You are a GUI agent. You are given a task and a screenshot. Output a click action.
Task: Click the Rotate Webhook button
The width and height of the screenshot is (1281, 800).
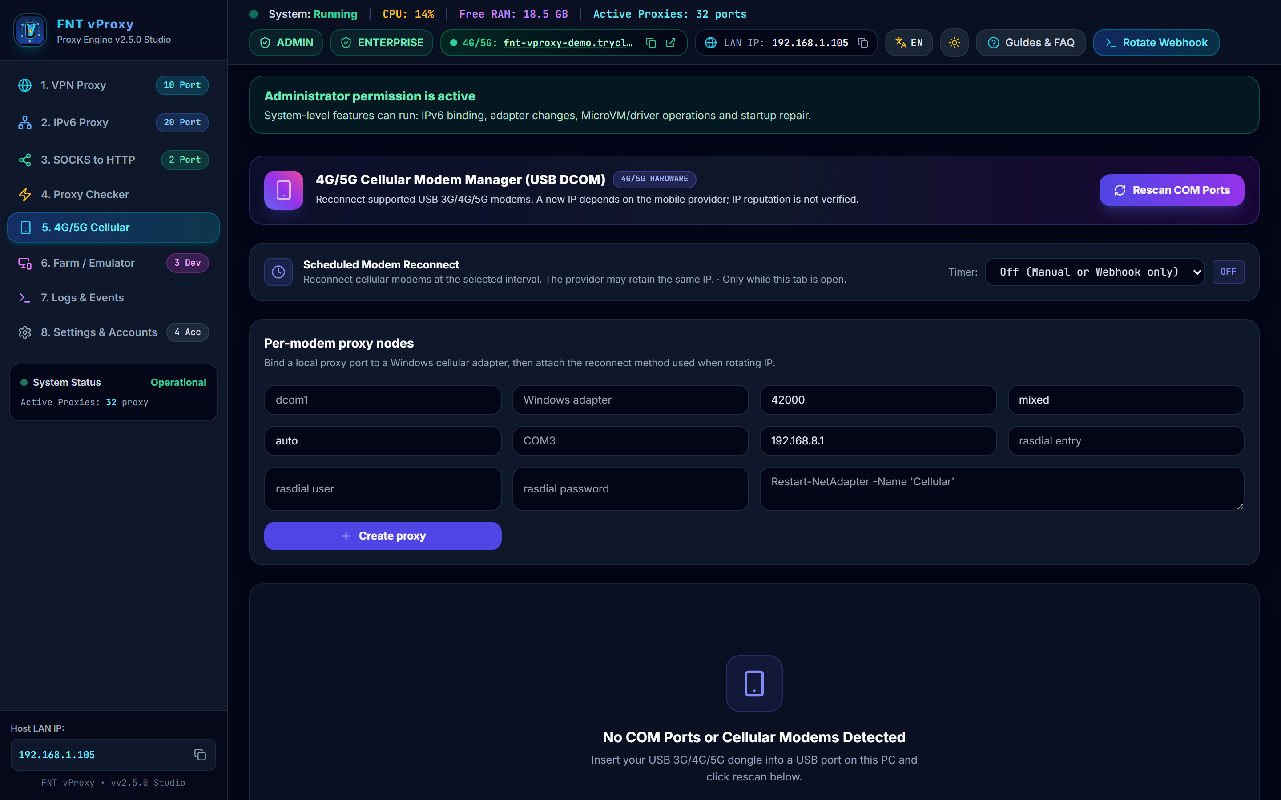click(1156, 43)
